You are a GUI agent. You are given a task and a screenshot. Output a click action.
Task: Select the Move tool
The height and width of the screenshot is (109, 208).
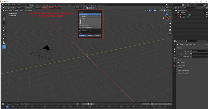pyautogui.click(x=4, y=23)
